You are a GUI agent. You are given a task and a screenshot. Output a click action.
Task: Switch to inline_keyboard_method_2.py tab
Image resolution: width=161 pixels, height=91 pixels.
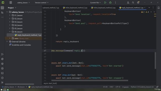(x=75, y=8)
